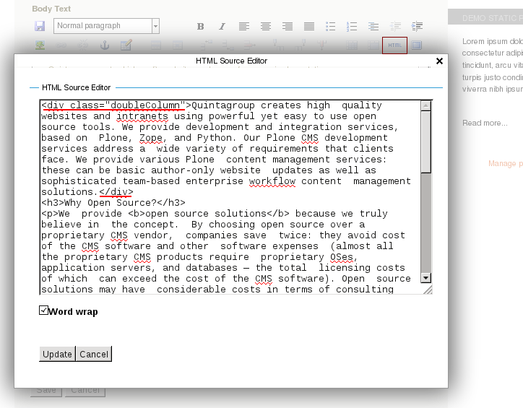This screenshot has height=408, width=523.
Task: Close the HTML Source Editor dialog
Action: click(x=439, y=61)
